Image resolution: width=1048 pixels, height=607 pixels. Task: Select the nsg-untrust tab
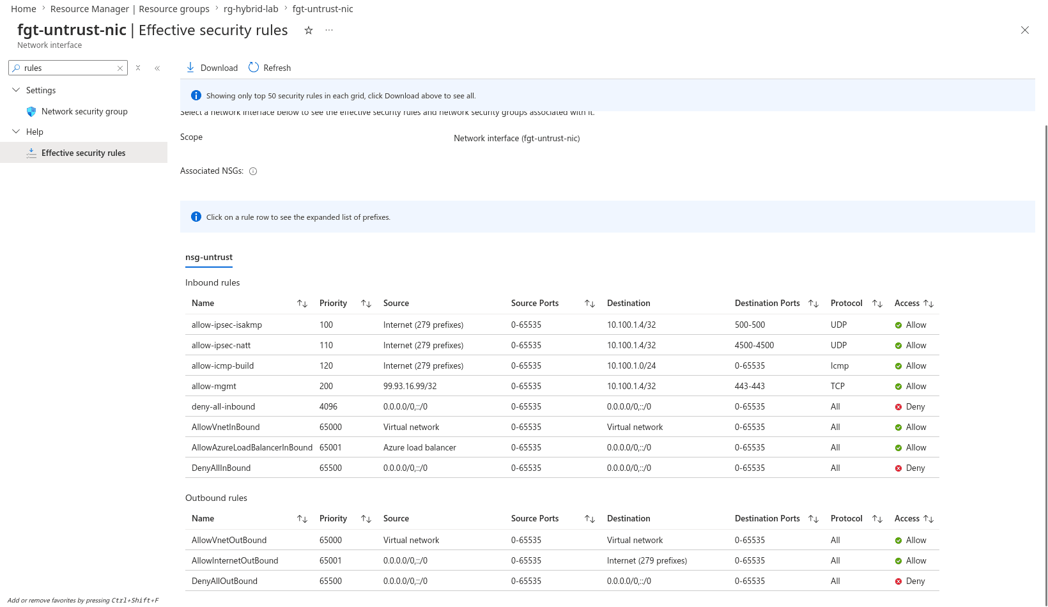(209, 257)
